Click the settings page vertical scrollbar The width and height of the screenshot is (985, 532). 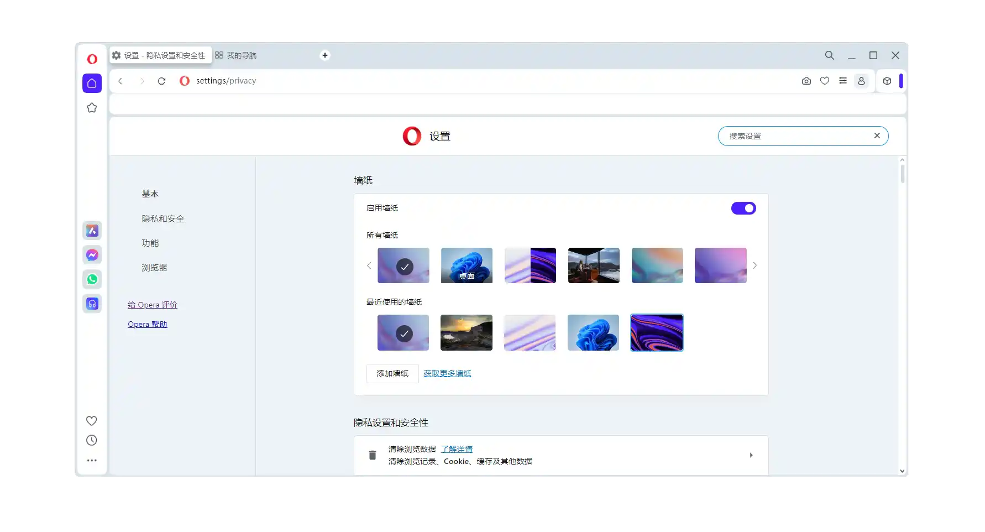(903, 174)
